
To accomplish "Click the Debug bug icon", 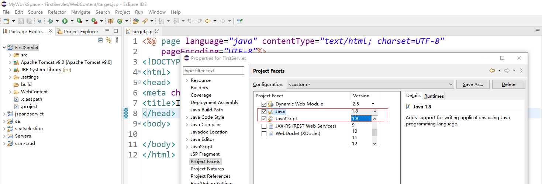I will [x=51, y=21].
